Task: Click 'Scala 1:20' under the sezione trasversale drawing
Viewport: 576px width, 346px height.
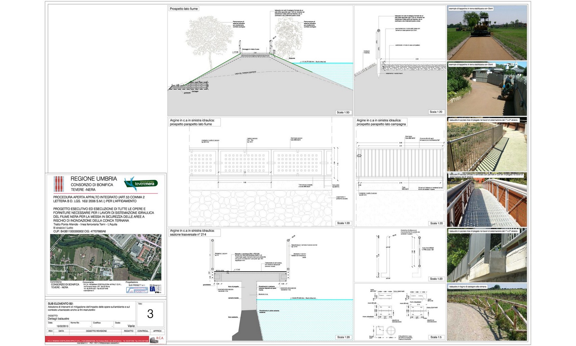Action: point(343,337)
